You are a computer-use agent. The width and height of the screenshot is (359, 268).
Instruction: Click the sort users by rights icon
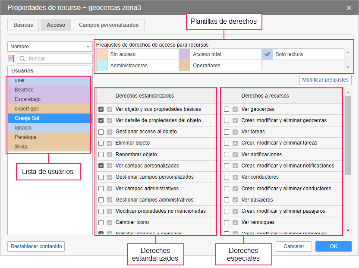[x=11, y=59]
